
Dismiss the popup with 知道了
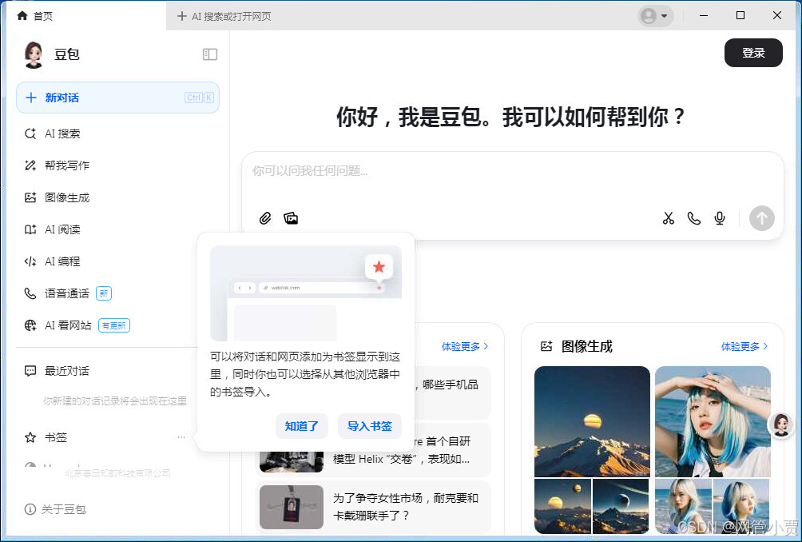302,426
